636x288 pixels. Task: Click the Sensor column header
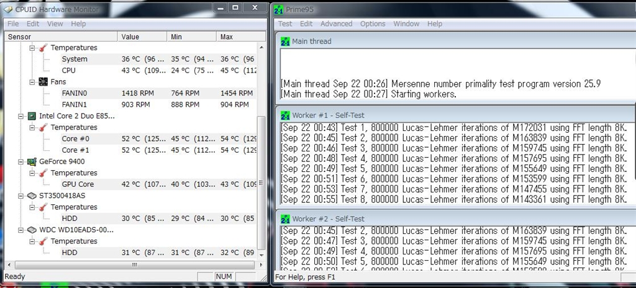tap(61, 37)
